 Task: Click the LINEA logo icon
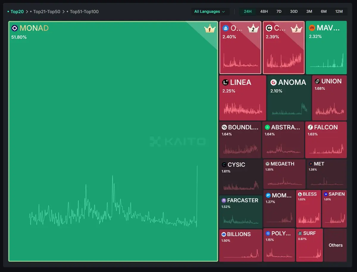tap(226, 82)
